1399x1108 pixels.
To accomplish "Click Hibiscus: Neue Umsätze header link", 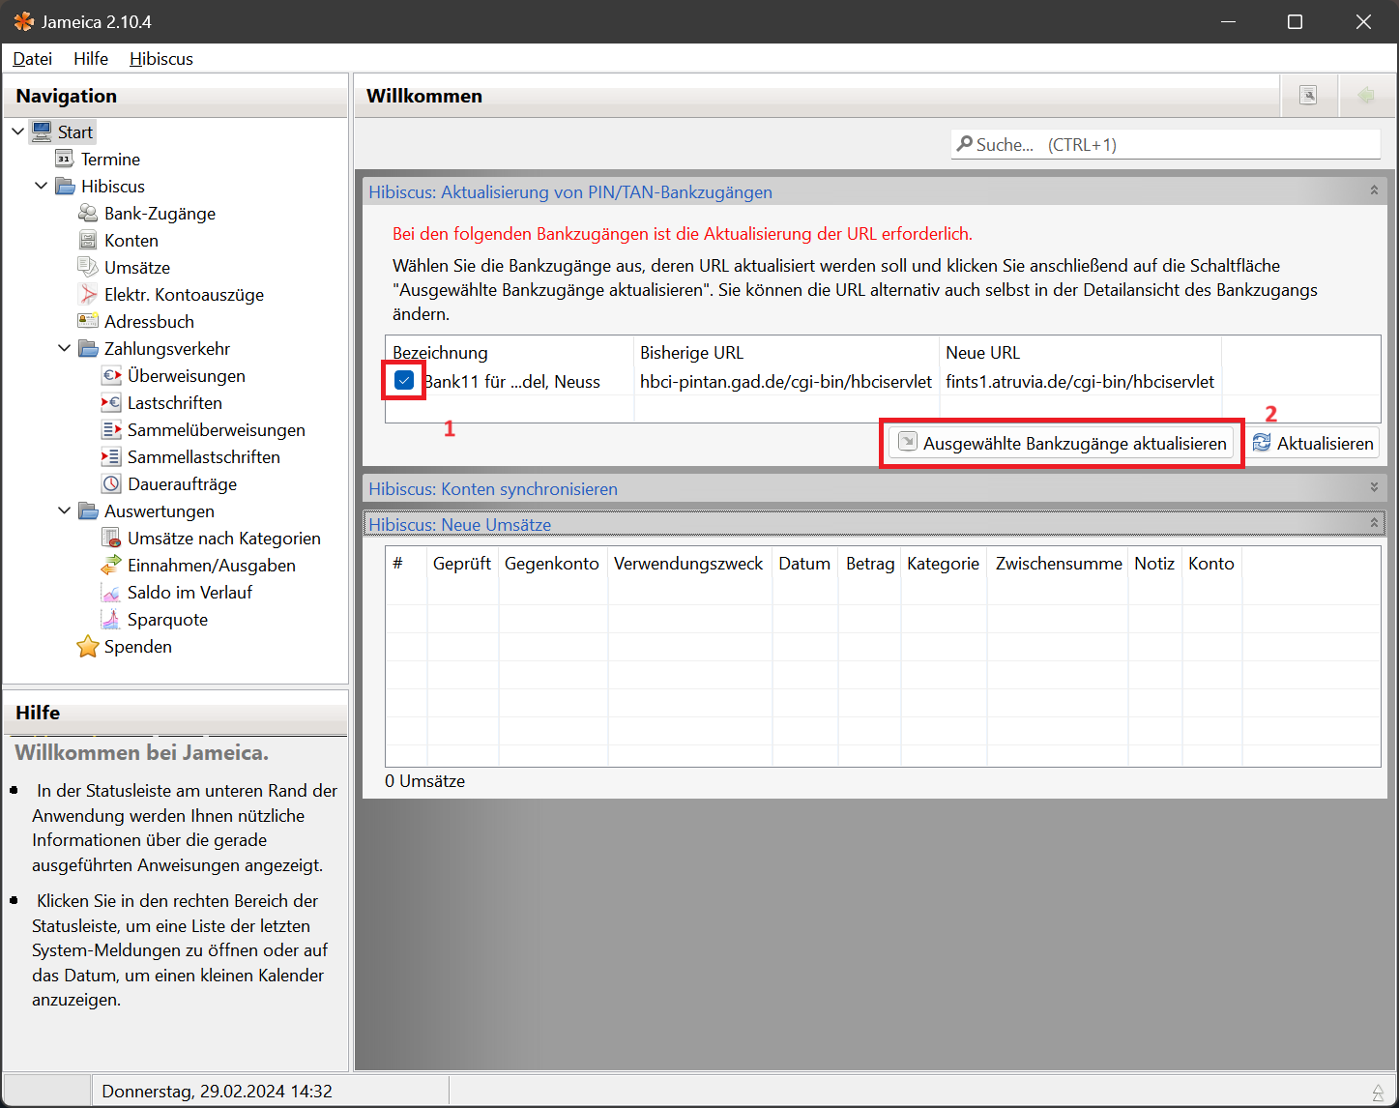I will pos(460,524).
